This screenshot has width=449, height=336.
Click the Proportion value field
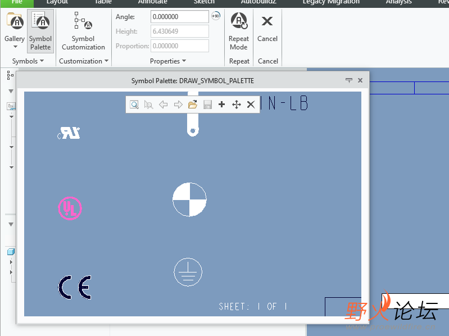tap(179, 46)
